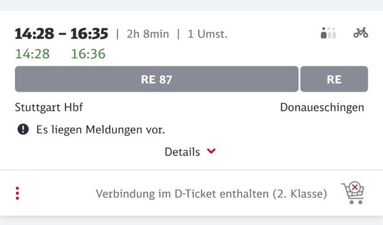Select the second RE train segment bar
The height and width of the screenshot is (225, 383).
[x=334, y=79]
